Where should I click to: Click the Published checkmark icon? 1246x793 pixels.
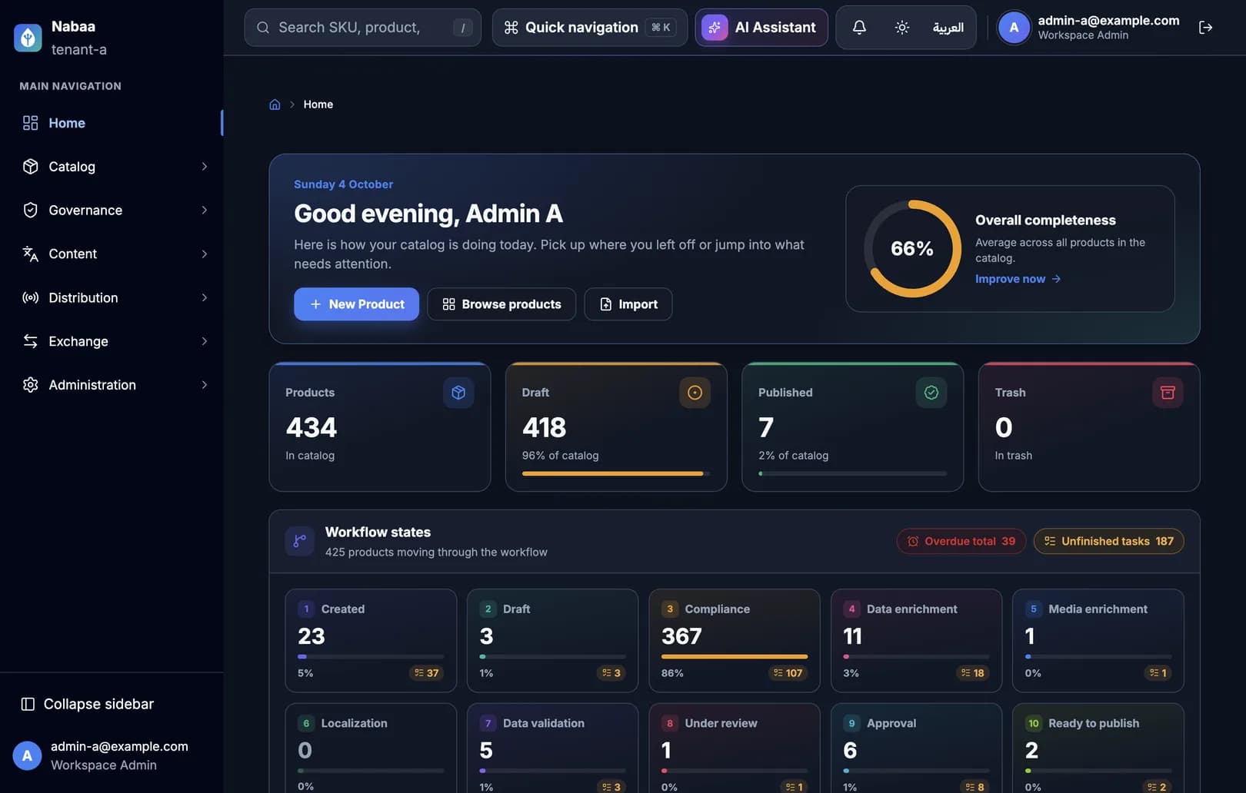pyautogui.click(x=931, y=393)
